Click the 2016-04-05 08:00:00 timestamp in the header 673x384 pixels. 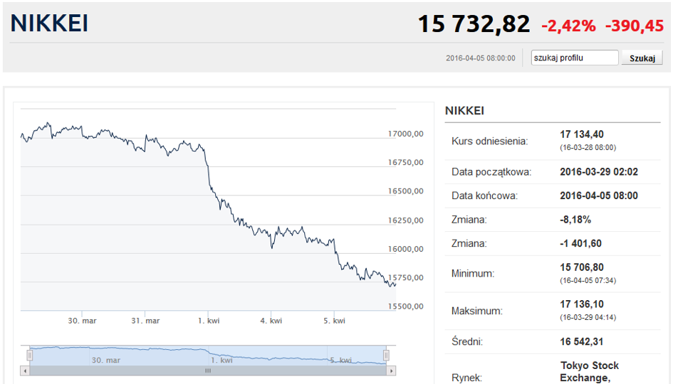tap(480, 58)
